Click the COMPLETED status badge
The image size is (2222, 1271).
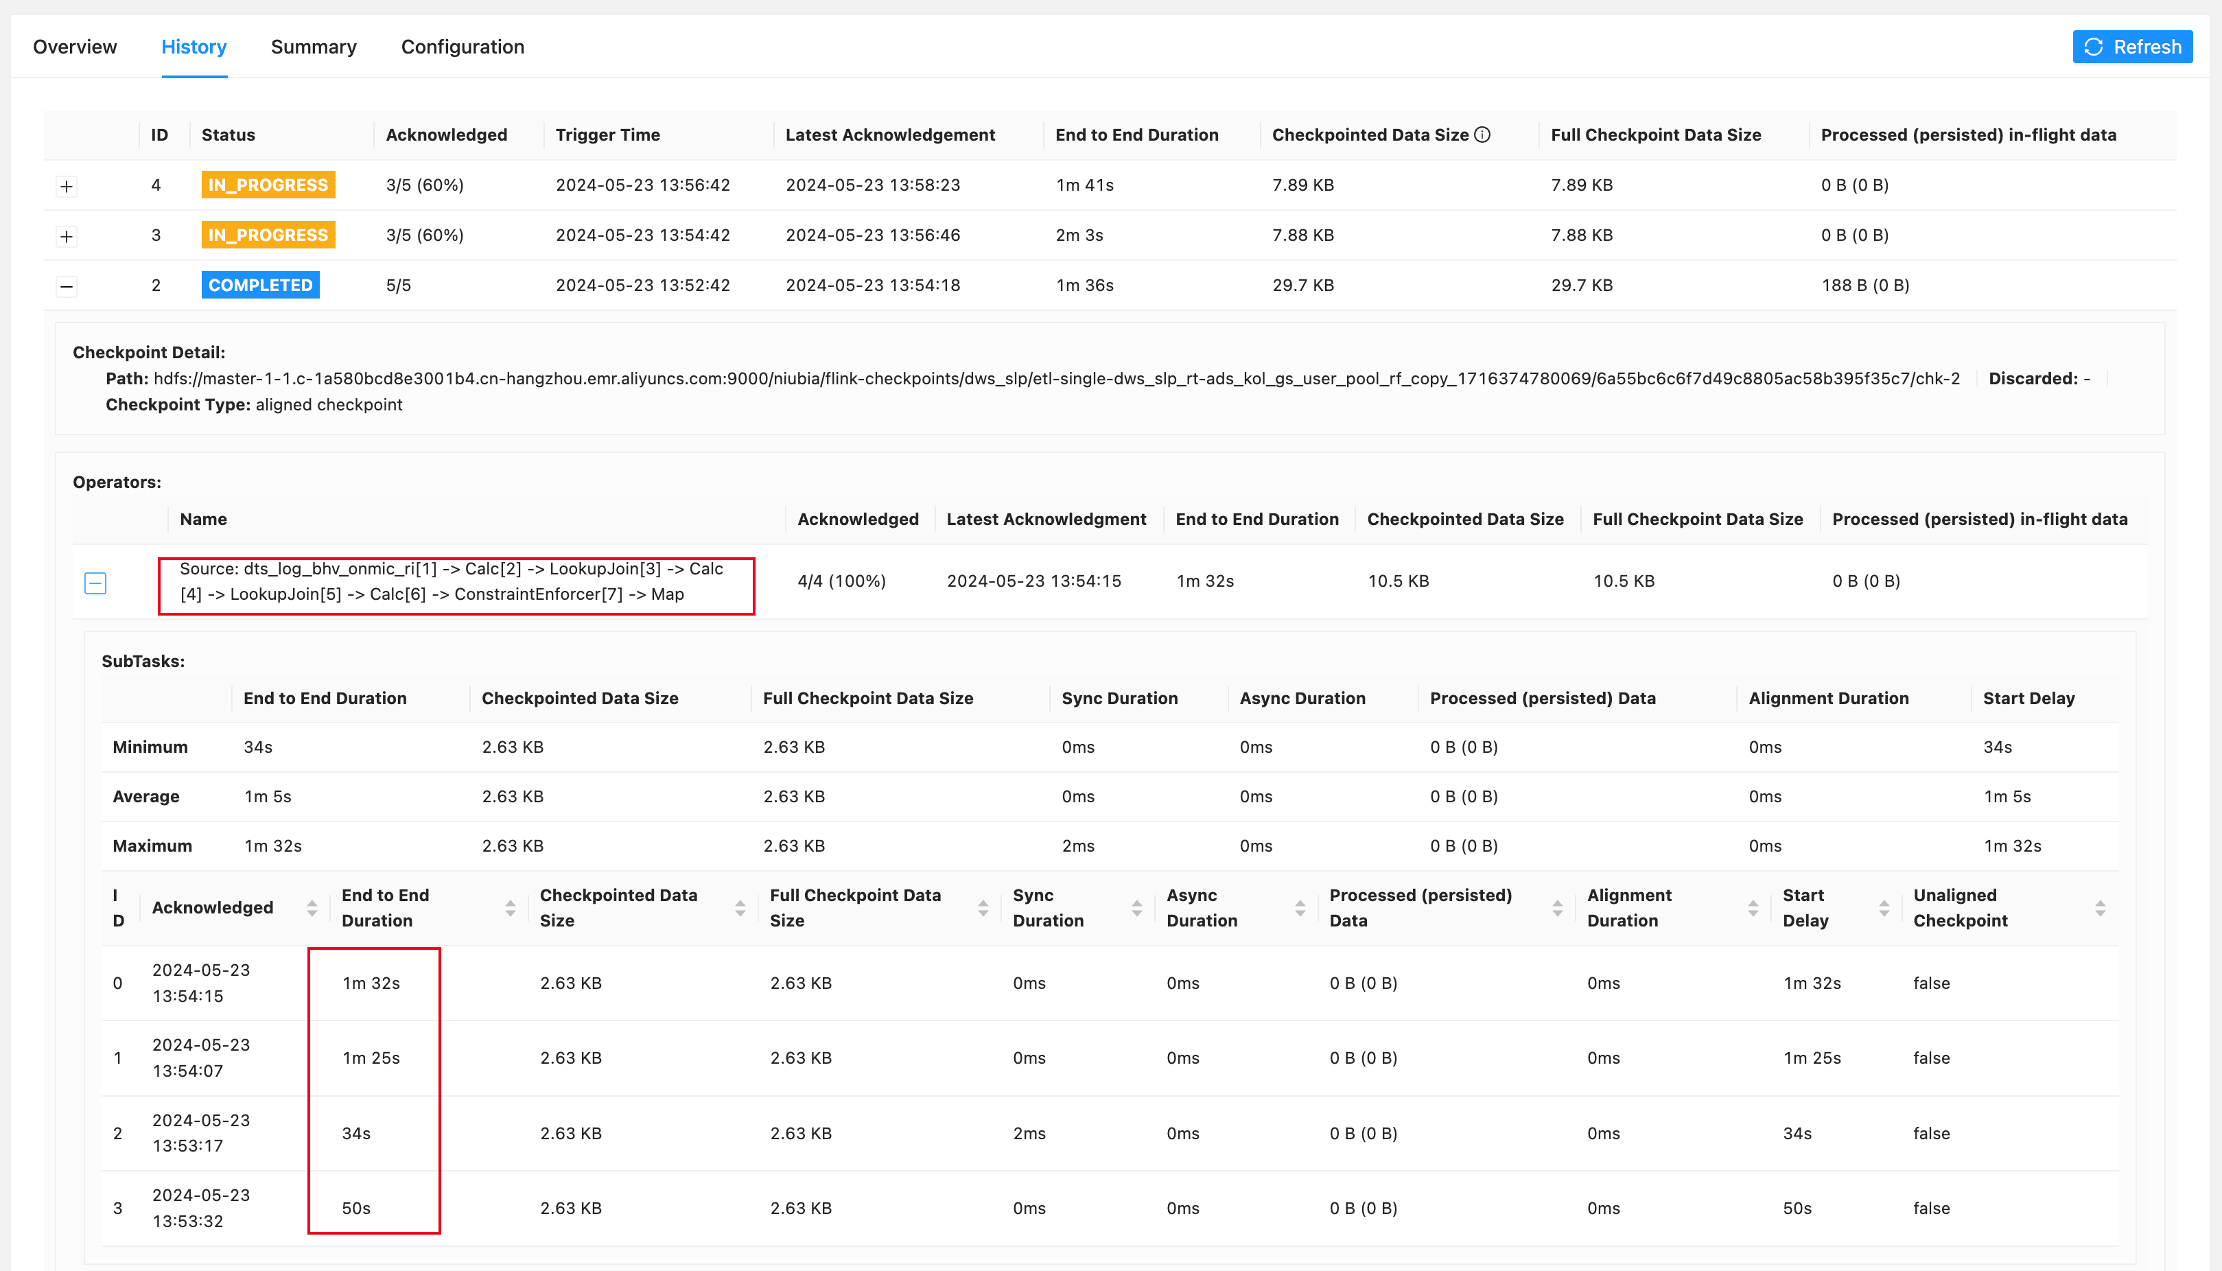coord(260,285)
